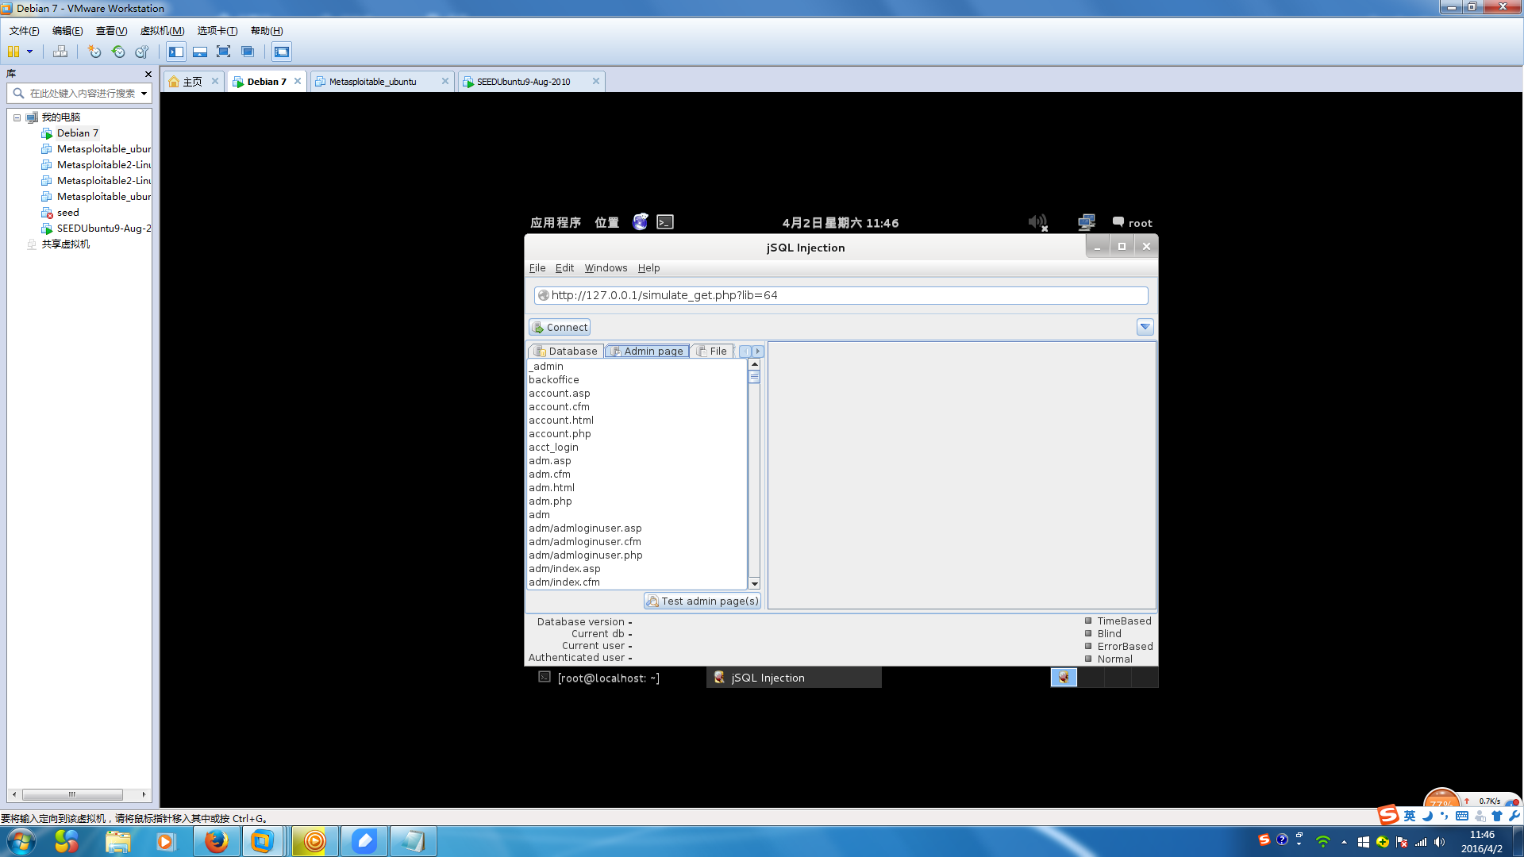The height and width of the screenshot is (857, 1524).
Task: Click Test admin page(s) button
Action: coord(702,601)
